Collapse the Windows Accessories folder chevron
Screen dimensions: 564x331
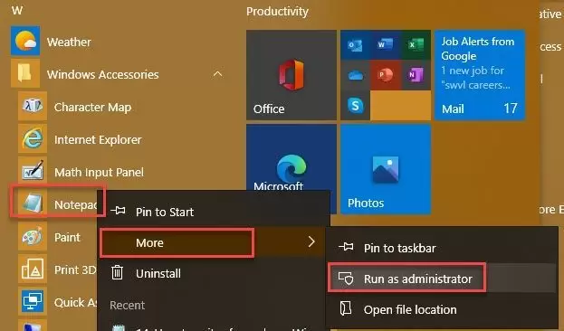coord(217,74)
